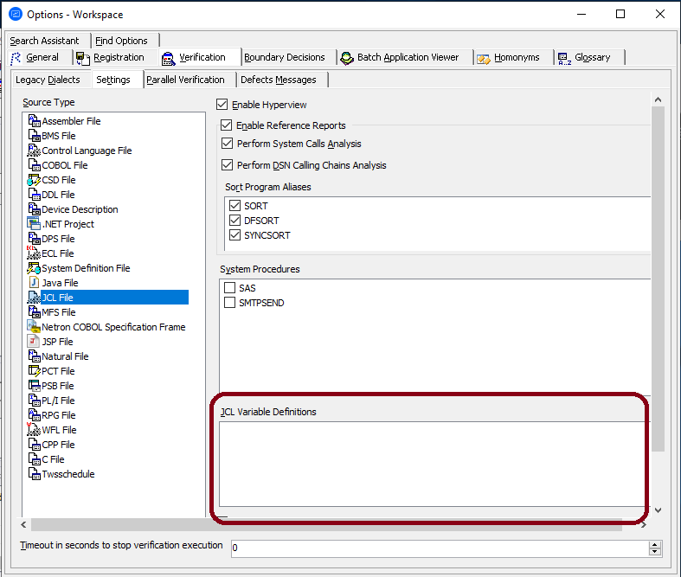Click the Batch Application Viewer tab icon

347,58
